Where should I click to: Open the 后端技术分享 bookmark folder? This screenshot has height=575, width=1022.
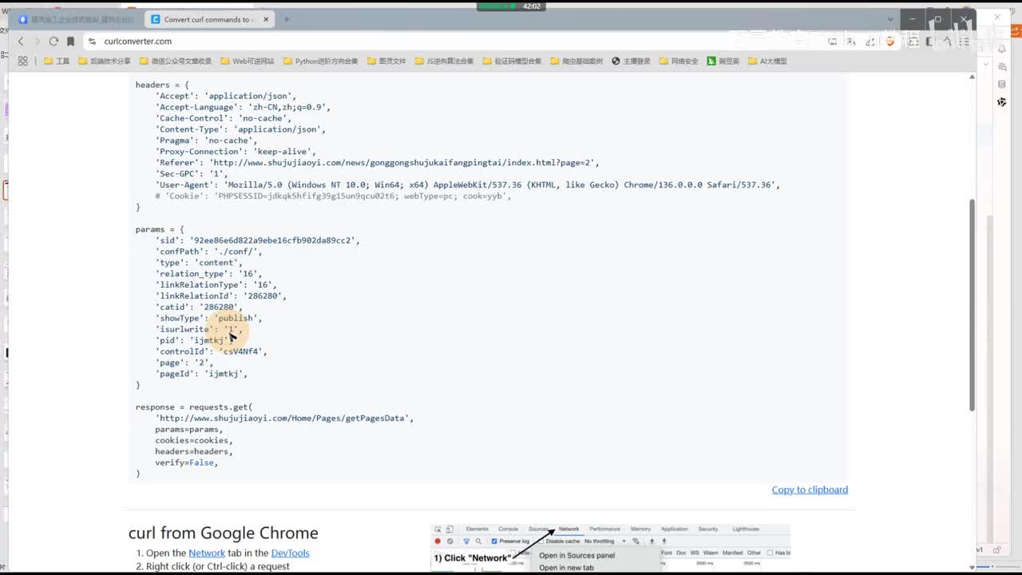[105, 61]
